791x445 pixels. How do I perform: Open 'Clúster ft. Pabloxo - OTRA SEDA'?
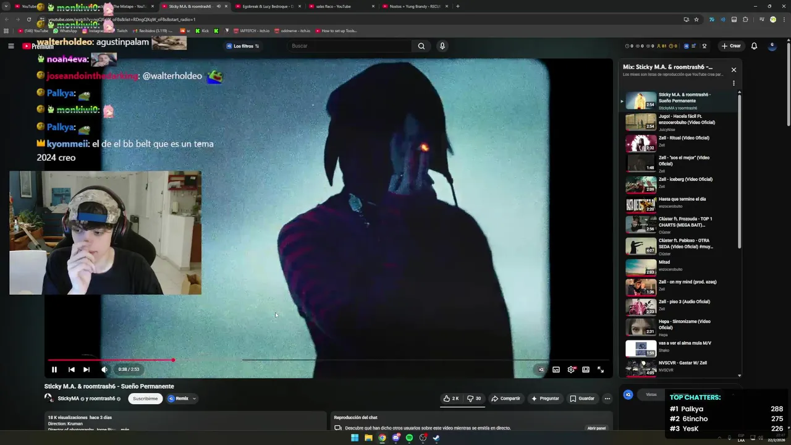coord(680,246)
